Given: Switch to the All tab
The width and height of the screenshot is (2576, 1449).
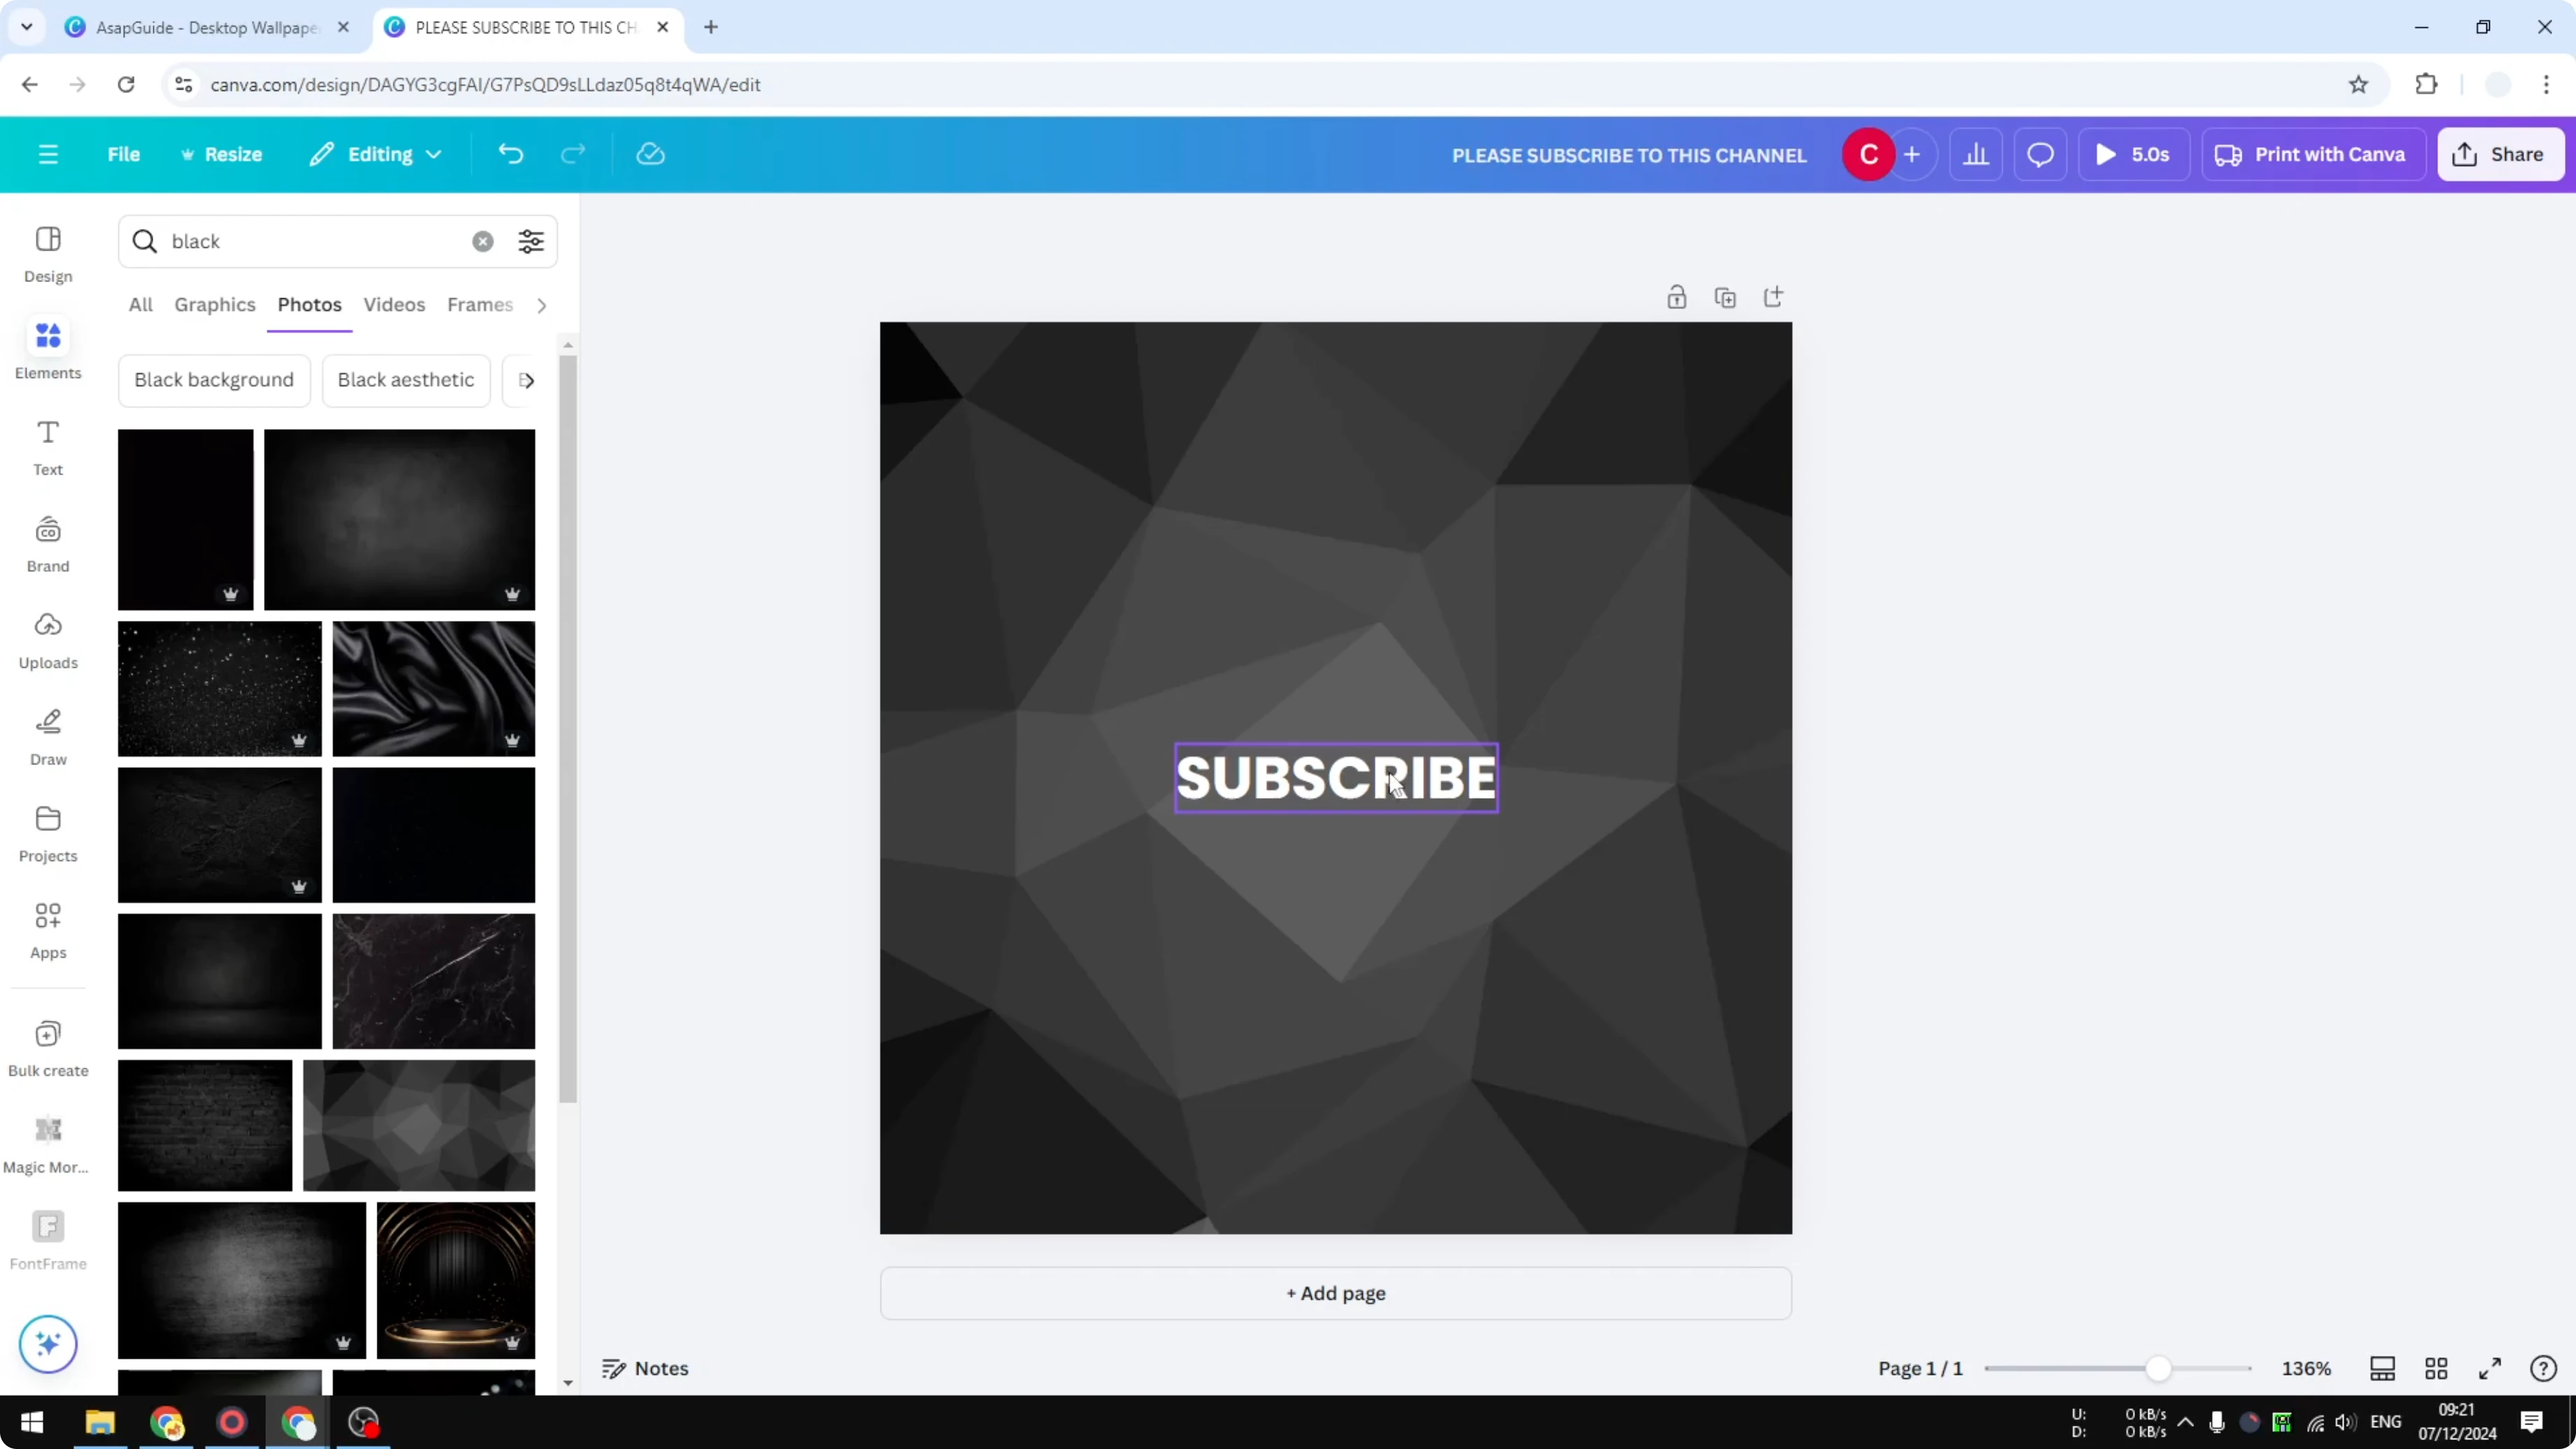Looking at the screenshot, I should point(141,304).
